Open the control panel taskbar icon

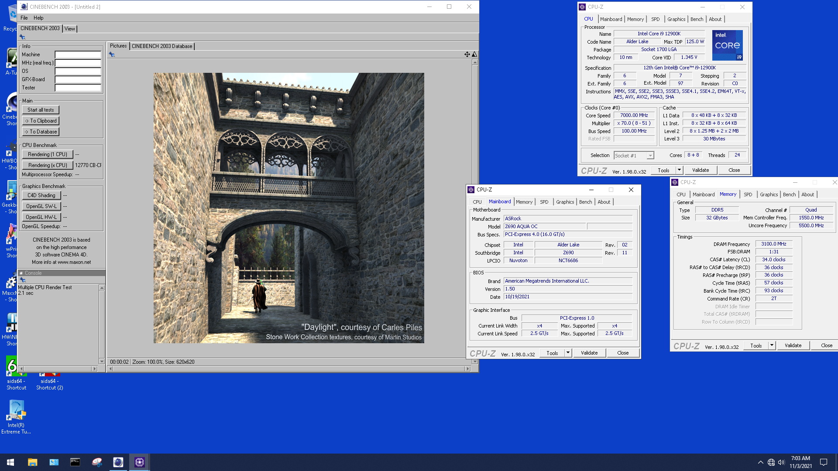point(54,462)
